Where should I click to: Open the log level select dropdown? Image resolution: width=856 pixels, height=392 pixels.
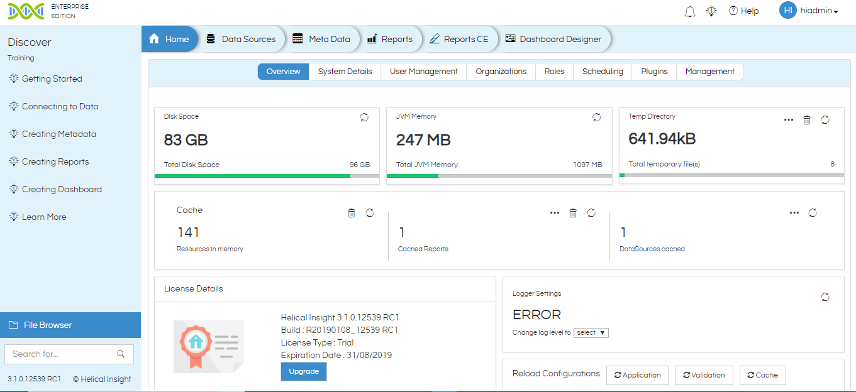[x=591, y=332]
